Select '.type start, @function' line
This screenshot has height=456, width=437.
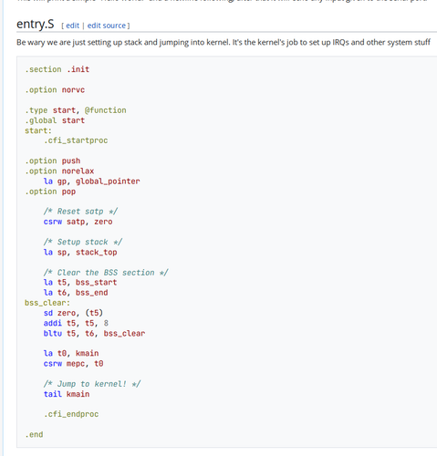[x=76, y=110]
